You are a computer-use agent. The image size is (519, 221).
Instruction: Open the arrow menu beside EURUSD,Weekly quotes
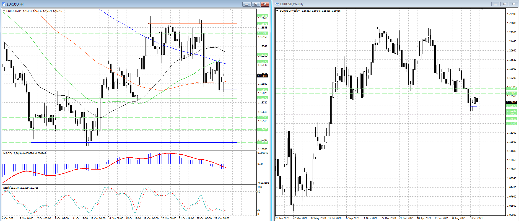click(277, 11)
